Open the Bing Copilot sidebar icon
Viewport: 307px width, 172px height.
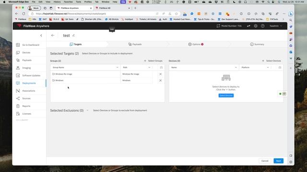point(291,14)
